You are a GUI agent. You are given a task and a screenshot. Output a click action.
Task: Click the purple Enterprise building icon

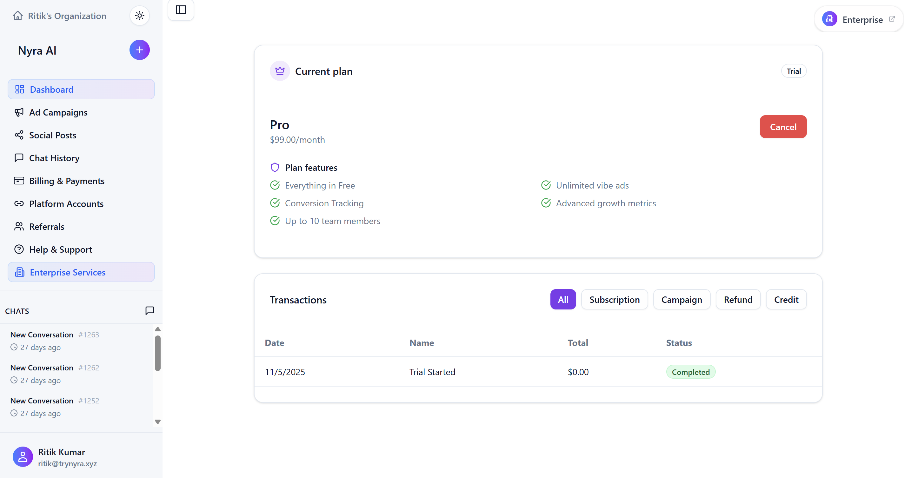(x=829, y=19)
